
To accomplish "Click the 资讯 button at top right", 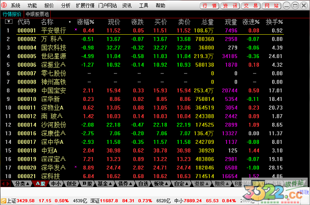I will pos(230,5).
